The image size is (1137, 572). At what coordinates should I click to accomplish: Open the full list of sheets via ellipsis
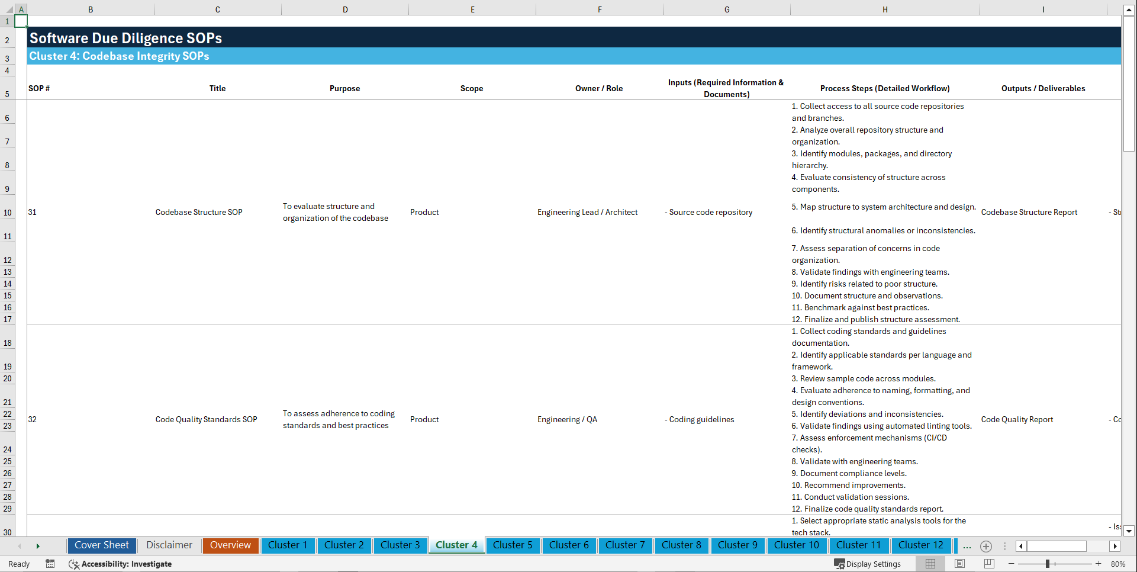(x=967, y=547)
